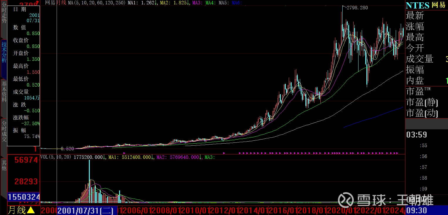
Task: Open MA(5,10,20,60,120,250) indicator parameters
Action: coord(97,3)
